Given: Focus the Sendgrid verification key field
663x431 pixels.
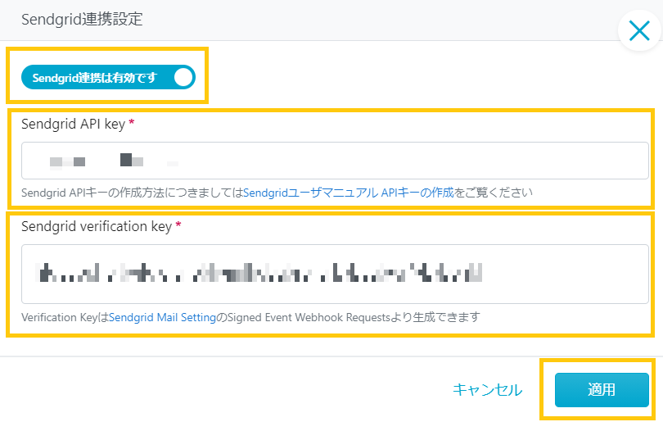Looking at the screenshot, I should tap(335, 274).
